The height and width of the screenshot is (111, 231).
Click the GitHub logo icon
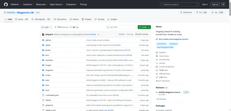click(6, 4)
